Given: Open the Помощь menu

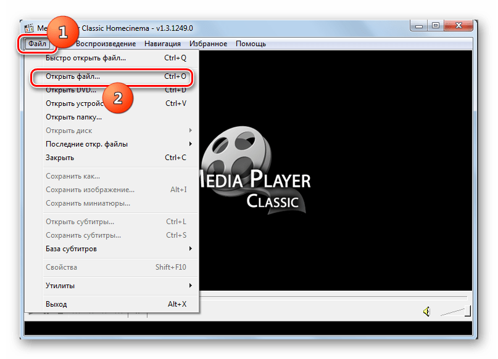Looking at the screenshot, I should [x=251, y=44].
